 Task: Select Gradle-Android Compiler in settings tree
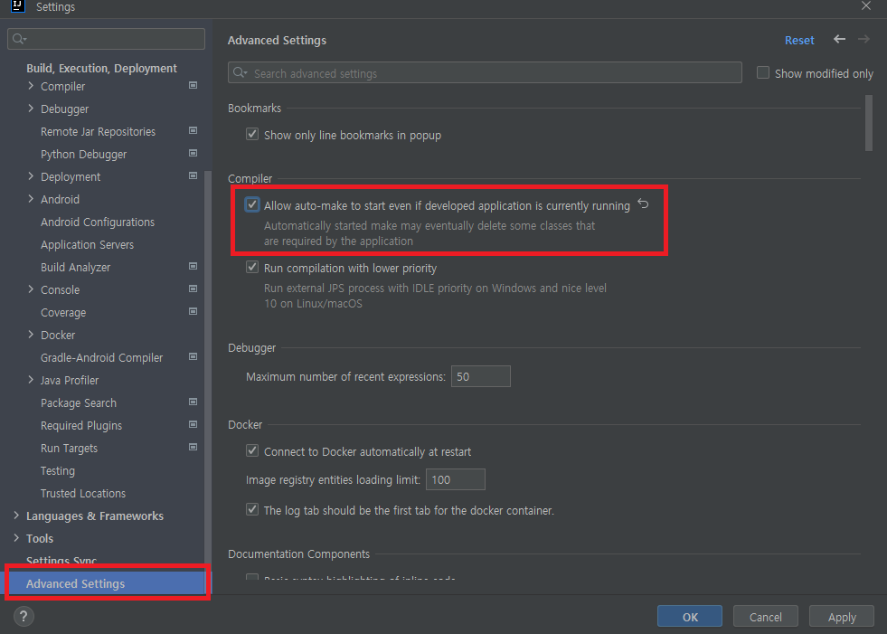point(102,358)
